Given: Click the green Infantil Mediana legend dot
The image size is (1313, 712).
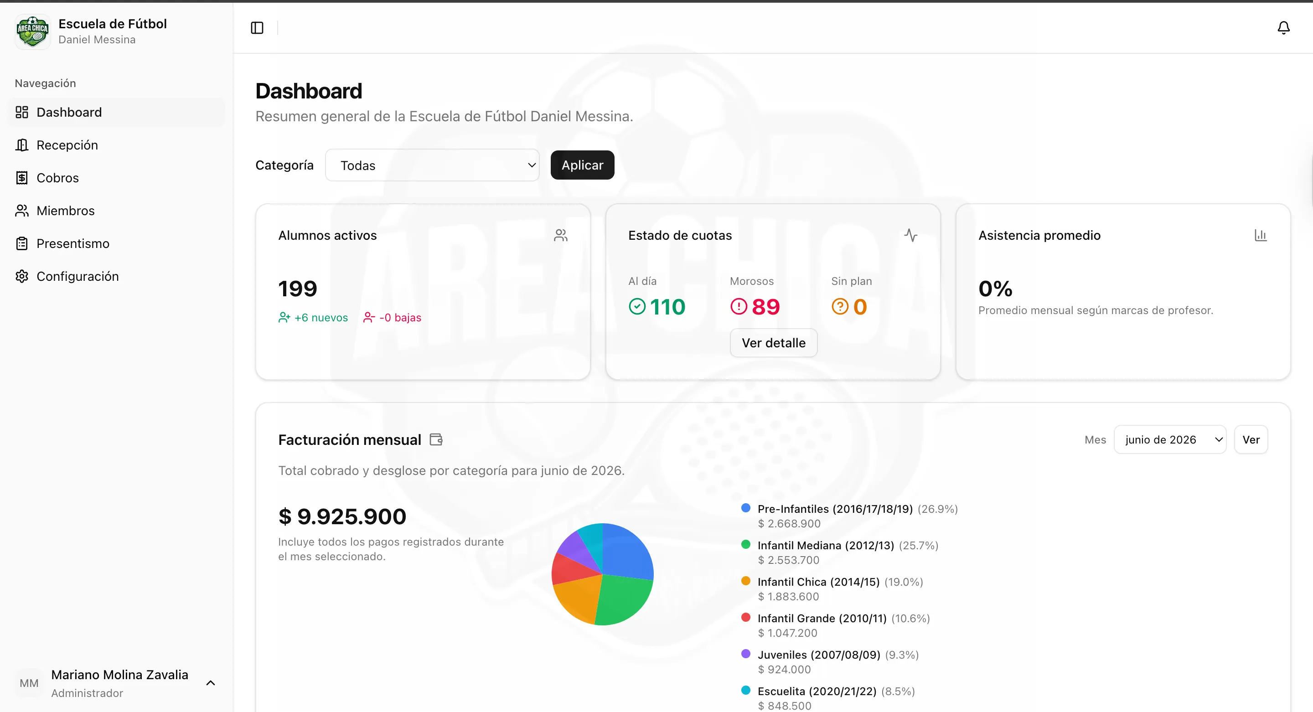Looking at the screenshot, I should click(x=746, y=544).
